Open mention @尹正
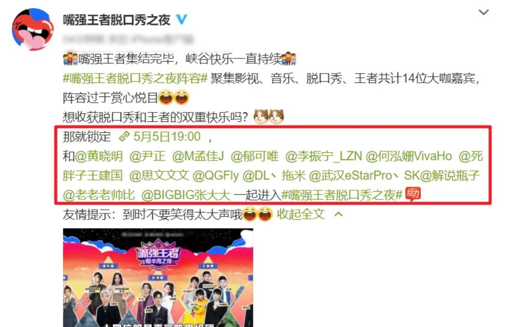This screenshot has width=505, height=327. click(x=147, y=157)
